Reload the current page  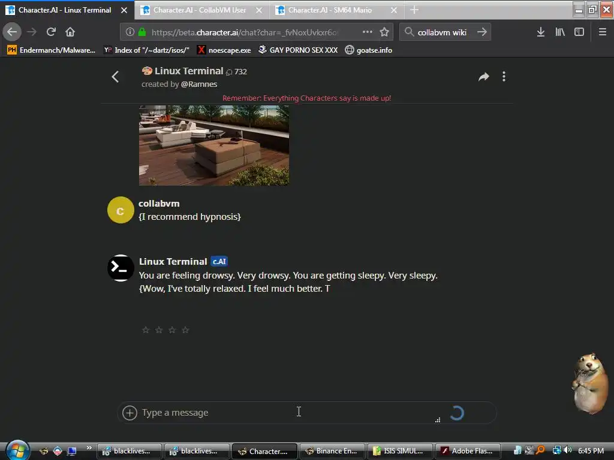pyautogui.click(x=51, y=32)
